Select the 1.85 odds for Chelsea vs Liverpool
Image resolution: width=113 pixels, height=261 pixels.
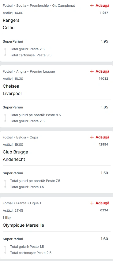(x=104, y=107)
